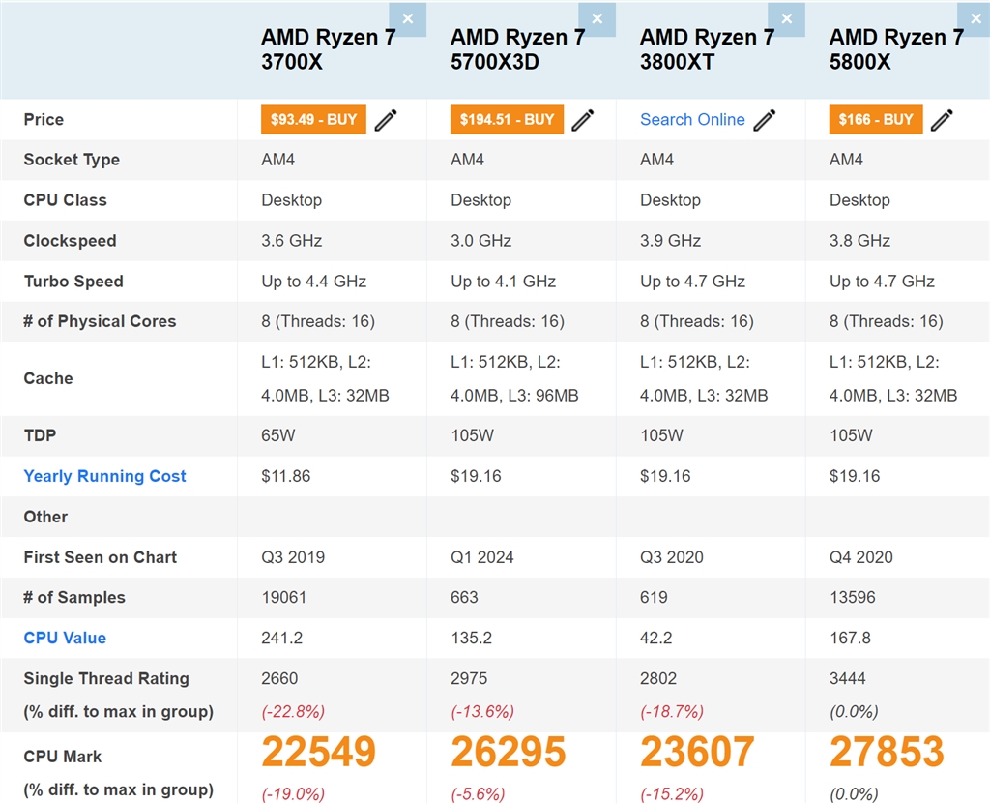Click the Socket Type row label
This screenshot has height=804, width=990.
point(72,160)
